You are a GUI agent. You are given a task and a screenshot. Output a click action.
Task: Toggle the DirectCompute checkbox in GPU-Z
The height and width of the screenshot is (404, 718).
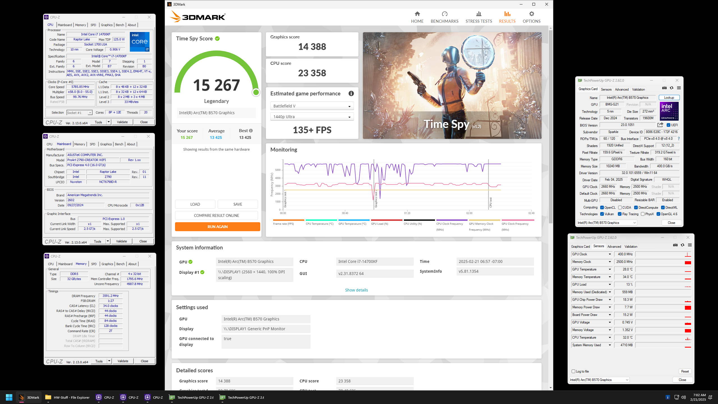(636, 208)
